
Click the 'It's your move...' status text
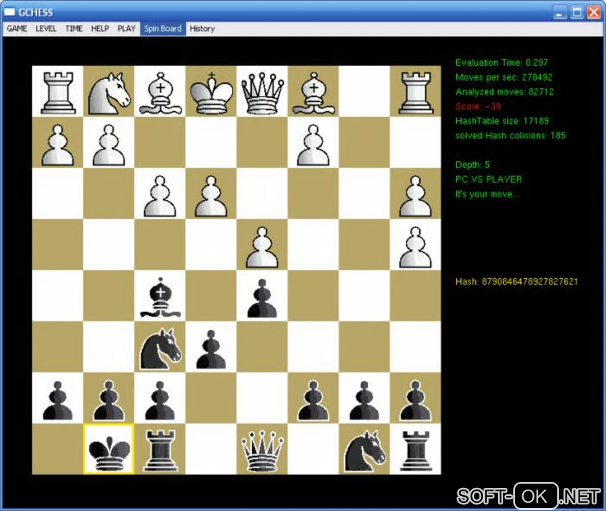[487, 194]
